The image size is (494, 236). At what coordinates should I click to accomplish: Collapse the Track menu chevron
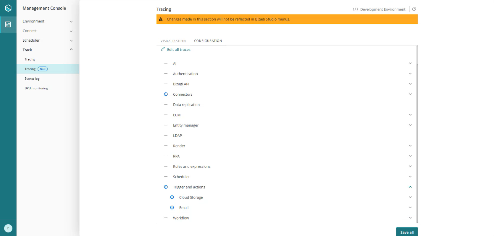(71, 49)
